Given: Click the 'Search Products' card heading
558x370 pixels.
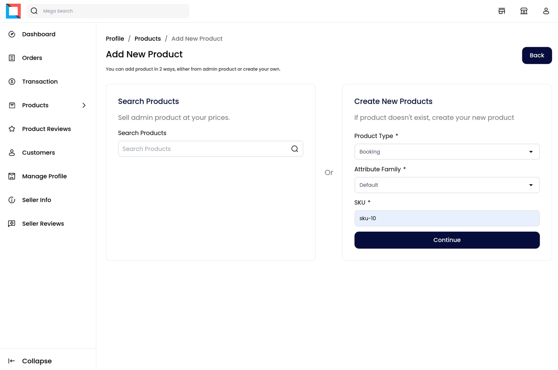Looking at the screenshot, I should pos(148,101).
